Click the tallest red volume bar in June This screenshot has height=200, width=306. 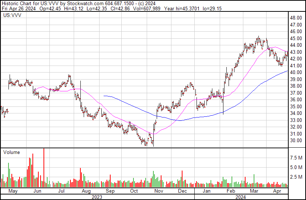click(44, 168)
